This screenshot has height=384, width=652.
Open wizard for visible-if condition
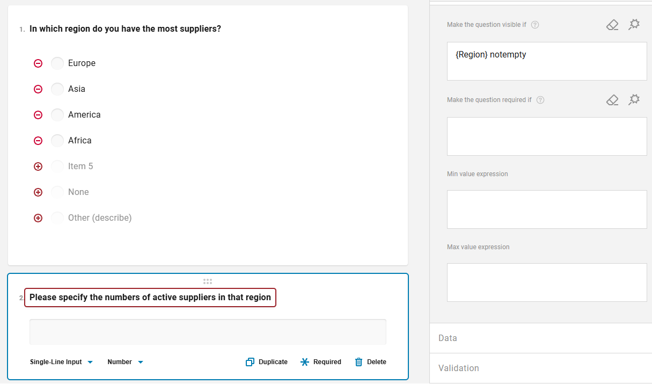click(x=634, y=25)
